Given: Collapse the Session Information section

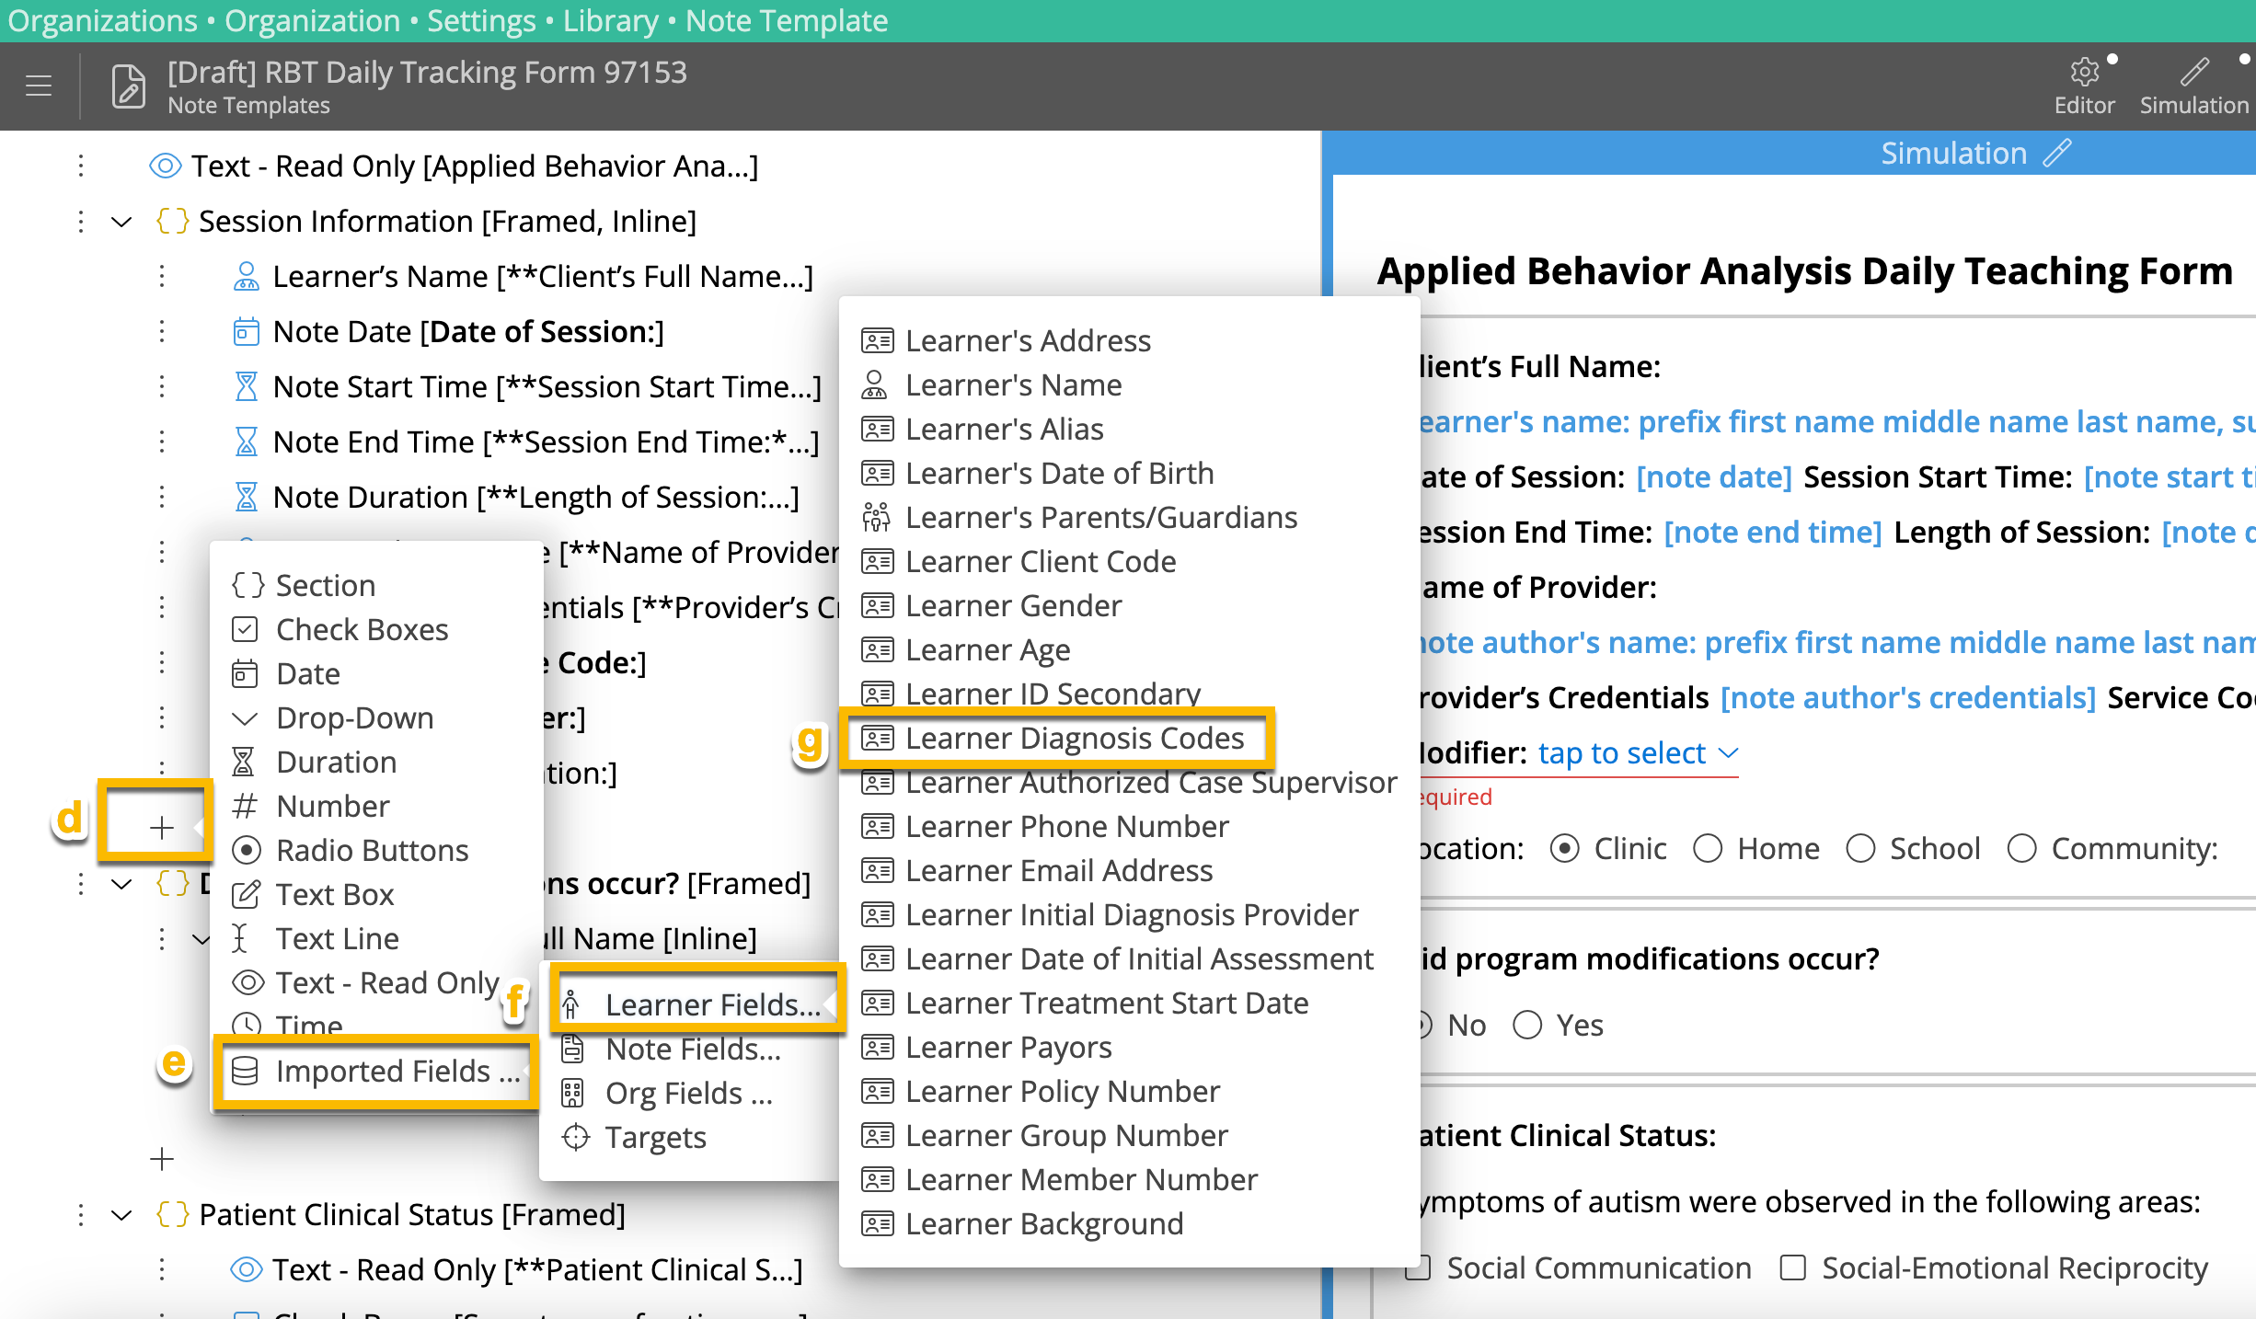Looking at the screenshot, I should click(122, 221).
